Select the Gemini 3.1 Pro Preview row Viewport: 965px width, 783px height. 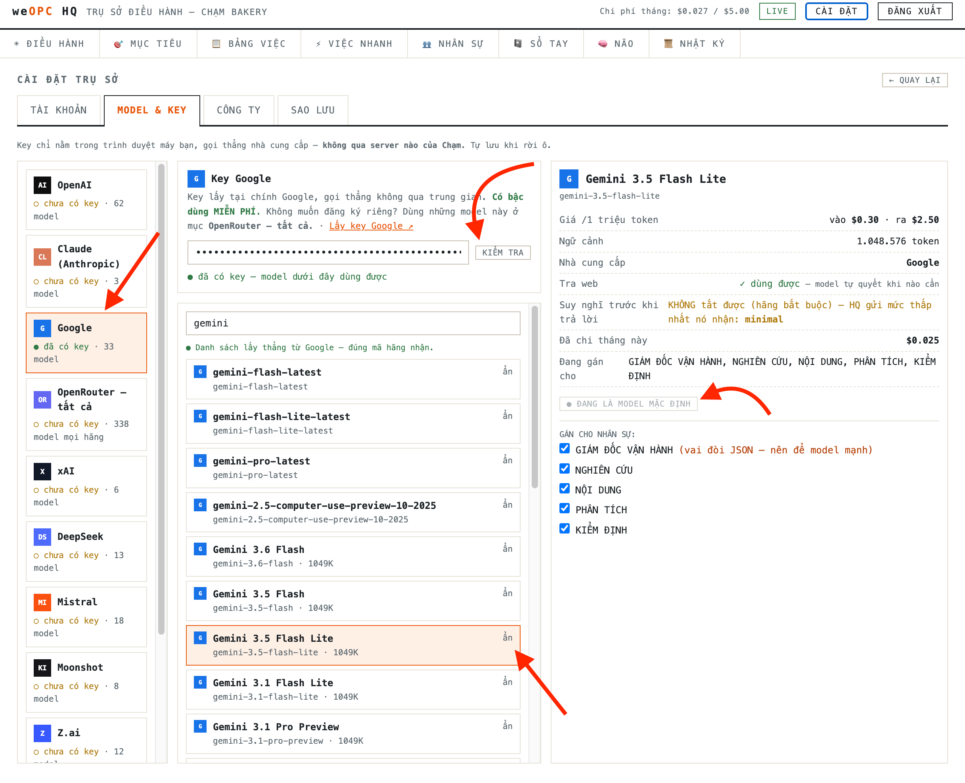[353, 734]
